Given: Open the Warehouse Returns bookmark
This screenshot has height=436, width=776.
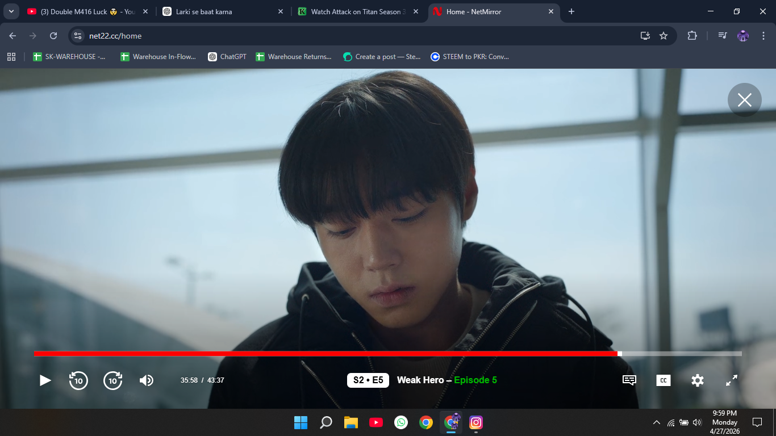Looking at the screenshot, I should pos(294,57).
